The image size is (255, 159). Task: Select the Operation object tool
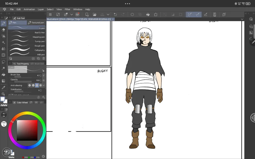[x=3, y=94]
